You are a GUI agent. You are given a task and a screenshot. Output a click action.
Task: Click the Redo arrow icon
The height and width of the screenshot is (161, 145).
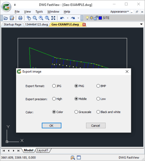click(73, 18)
